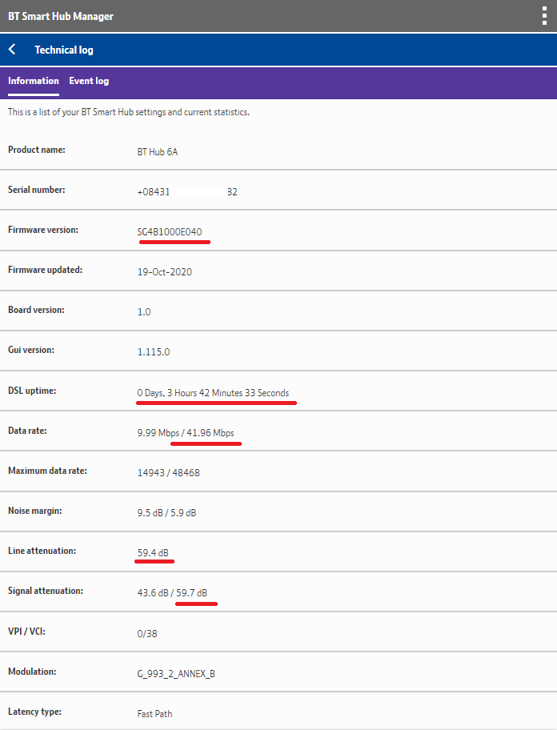The width and height of the screenshot is (557, 730).
Task: Select the Latency type Fast Path
Action: tap(154, 712)
